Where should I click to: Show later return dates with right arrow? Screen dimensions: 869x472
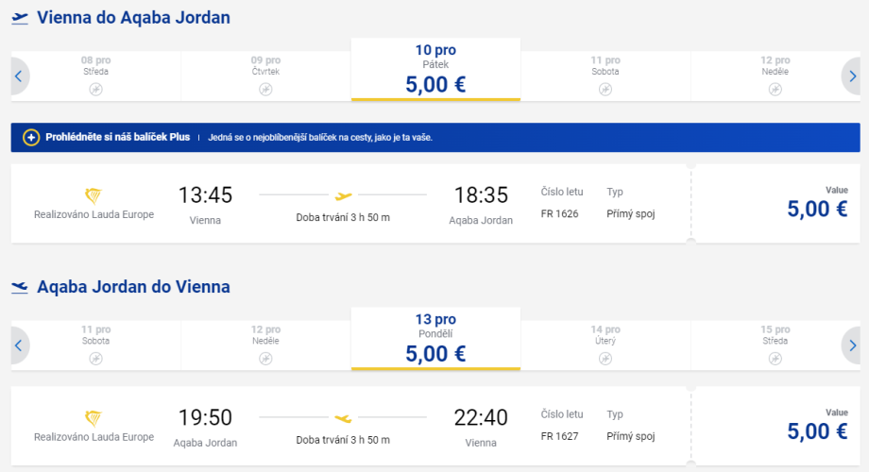pos(852,346)
